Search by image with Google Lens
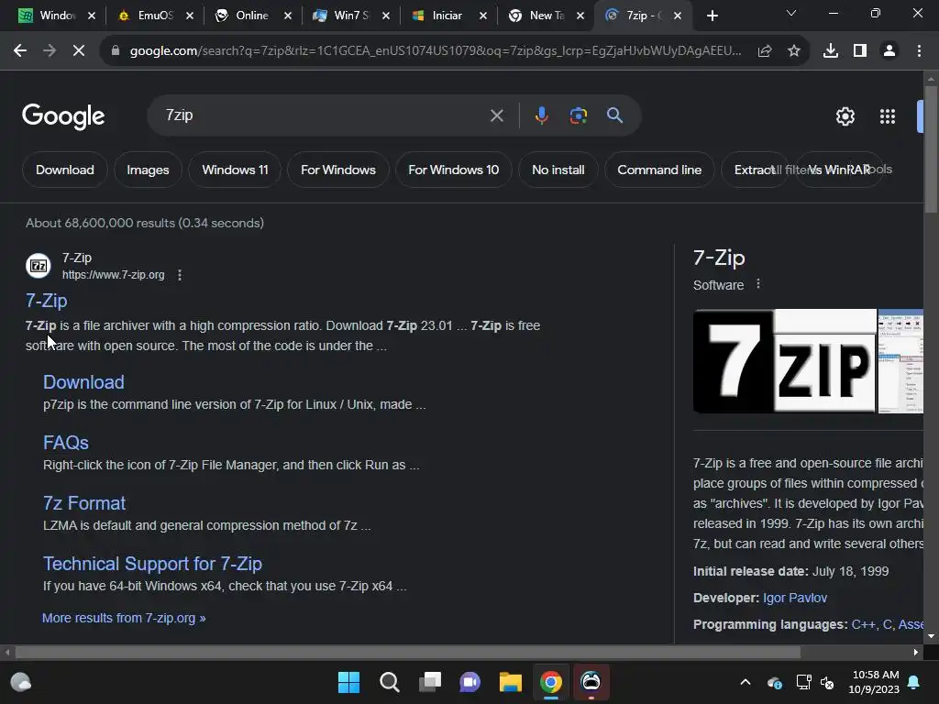Image resolution: width=939 pixels, height=704 pixels. coord(578,115)
